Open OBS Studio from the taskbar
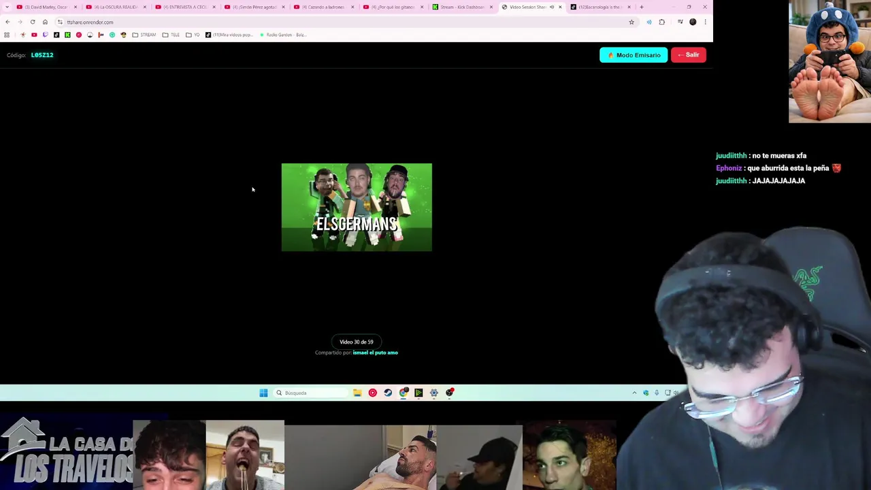This screenshot has height=490, width=871. [450, 393]
